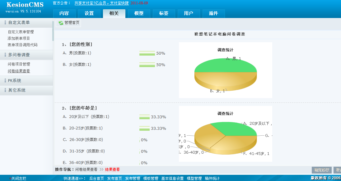Open the 标签 tab
The height and width of the screenshot is (181, 341).
pos(164,13)
